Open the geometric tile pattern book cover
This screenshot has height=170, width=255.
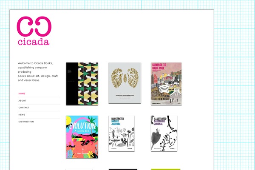[x=82, y=84]
